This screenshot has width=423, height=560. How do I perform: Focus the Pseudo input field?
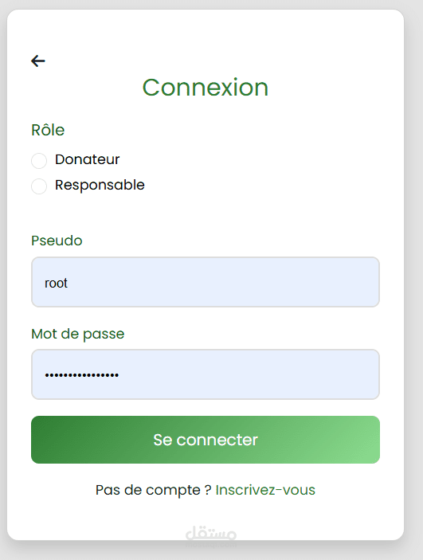point(206,282)
